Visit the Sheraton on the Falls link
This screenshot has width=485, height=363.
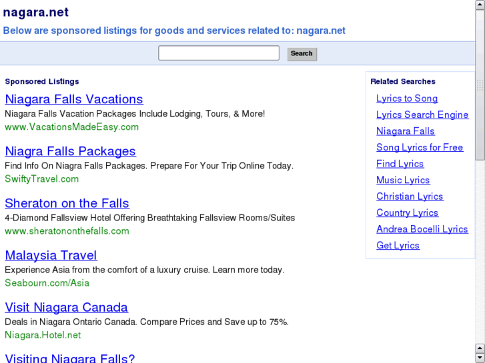click(x=67, y=203)
